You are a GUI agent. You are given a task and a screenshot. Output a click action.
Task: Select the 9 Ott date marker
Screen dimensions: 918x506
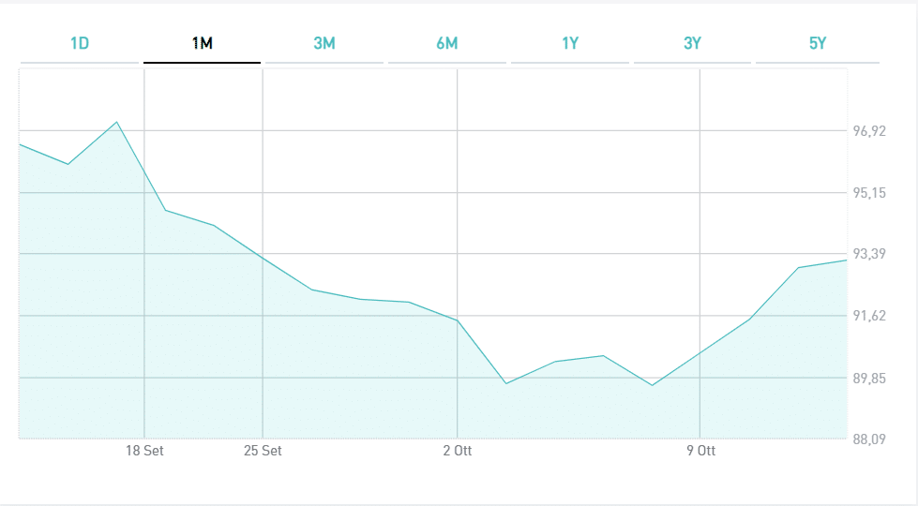click(700, 451)
